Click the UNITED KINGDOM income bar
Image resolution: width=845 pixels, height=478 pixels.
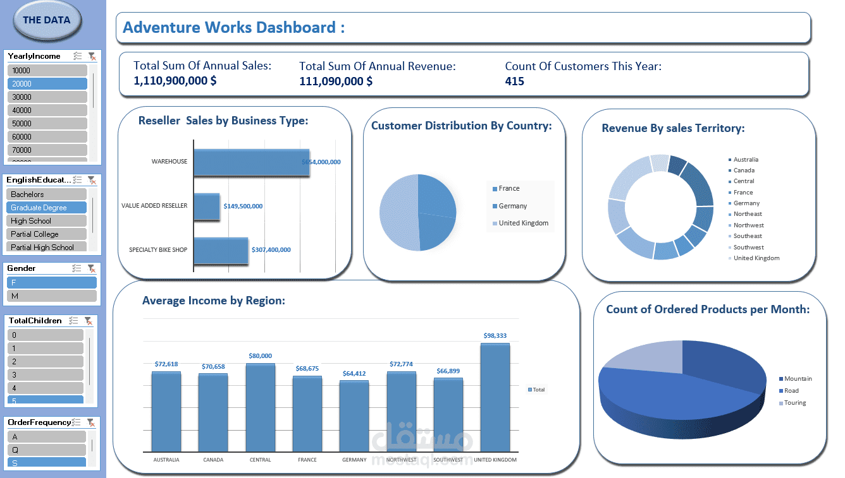click(495, 397)
